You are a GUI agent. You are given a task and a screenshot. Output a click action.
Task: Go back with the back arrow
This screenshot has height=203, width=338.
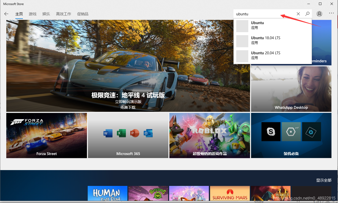tap(6, 14)
